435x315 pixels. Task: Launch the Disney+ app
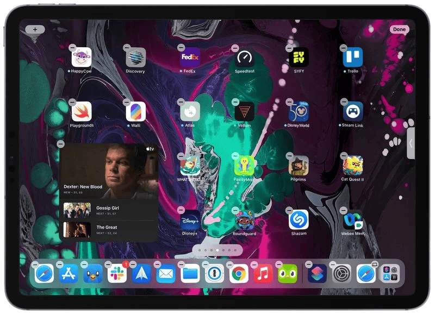click(x=190, y=220)
